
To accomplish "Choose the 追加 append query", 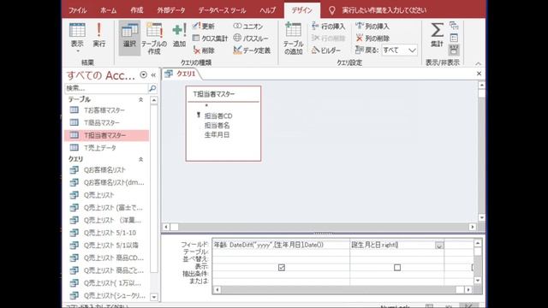I will 179,35.
